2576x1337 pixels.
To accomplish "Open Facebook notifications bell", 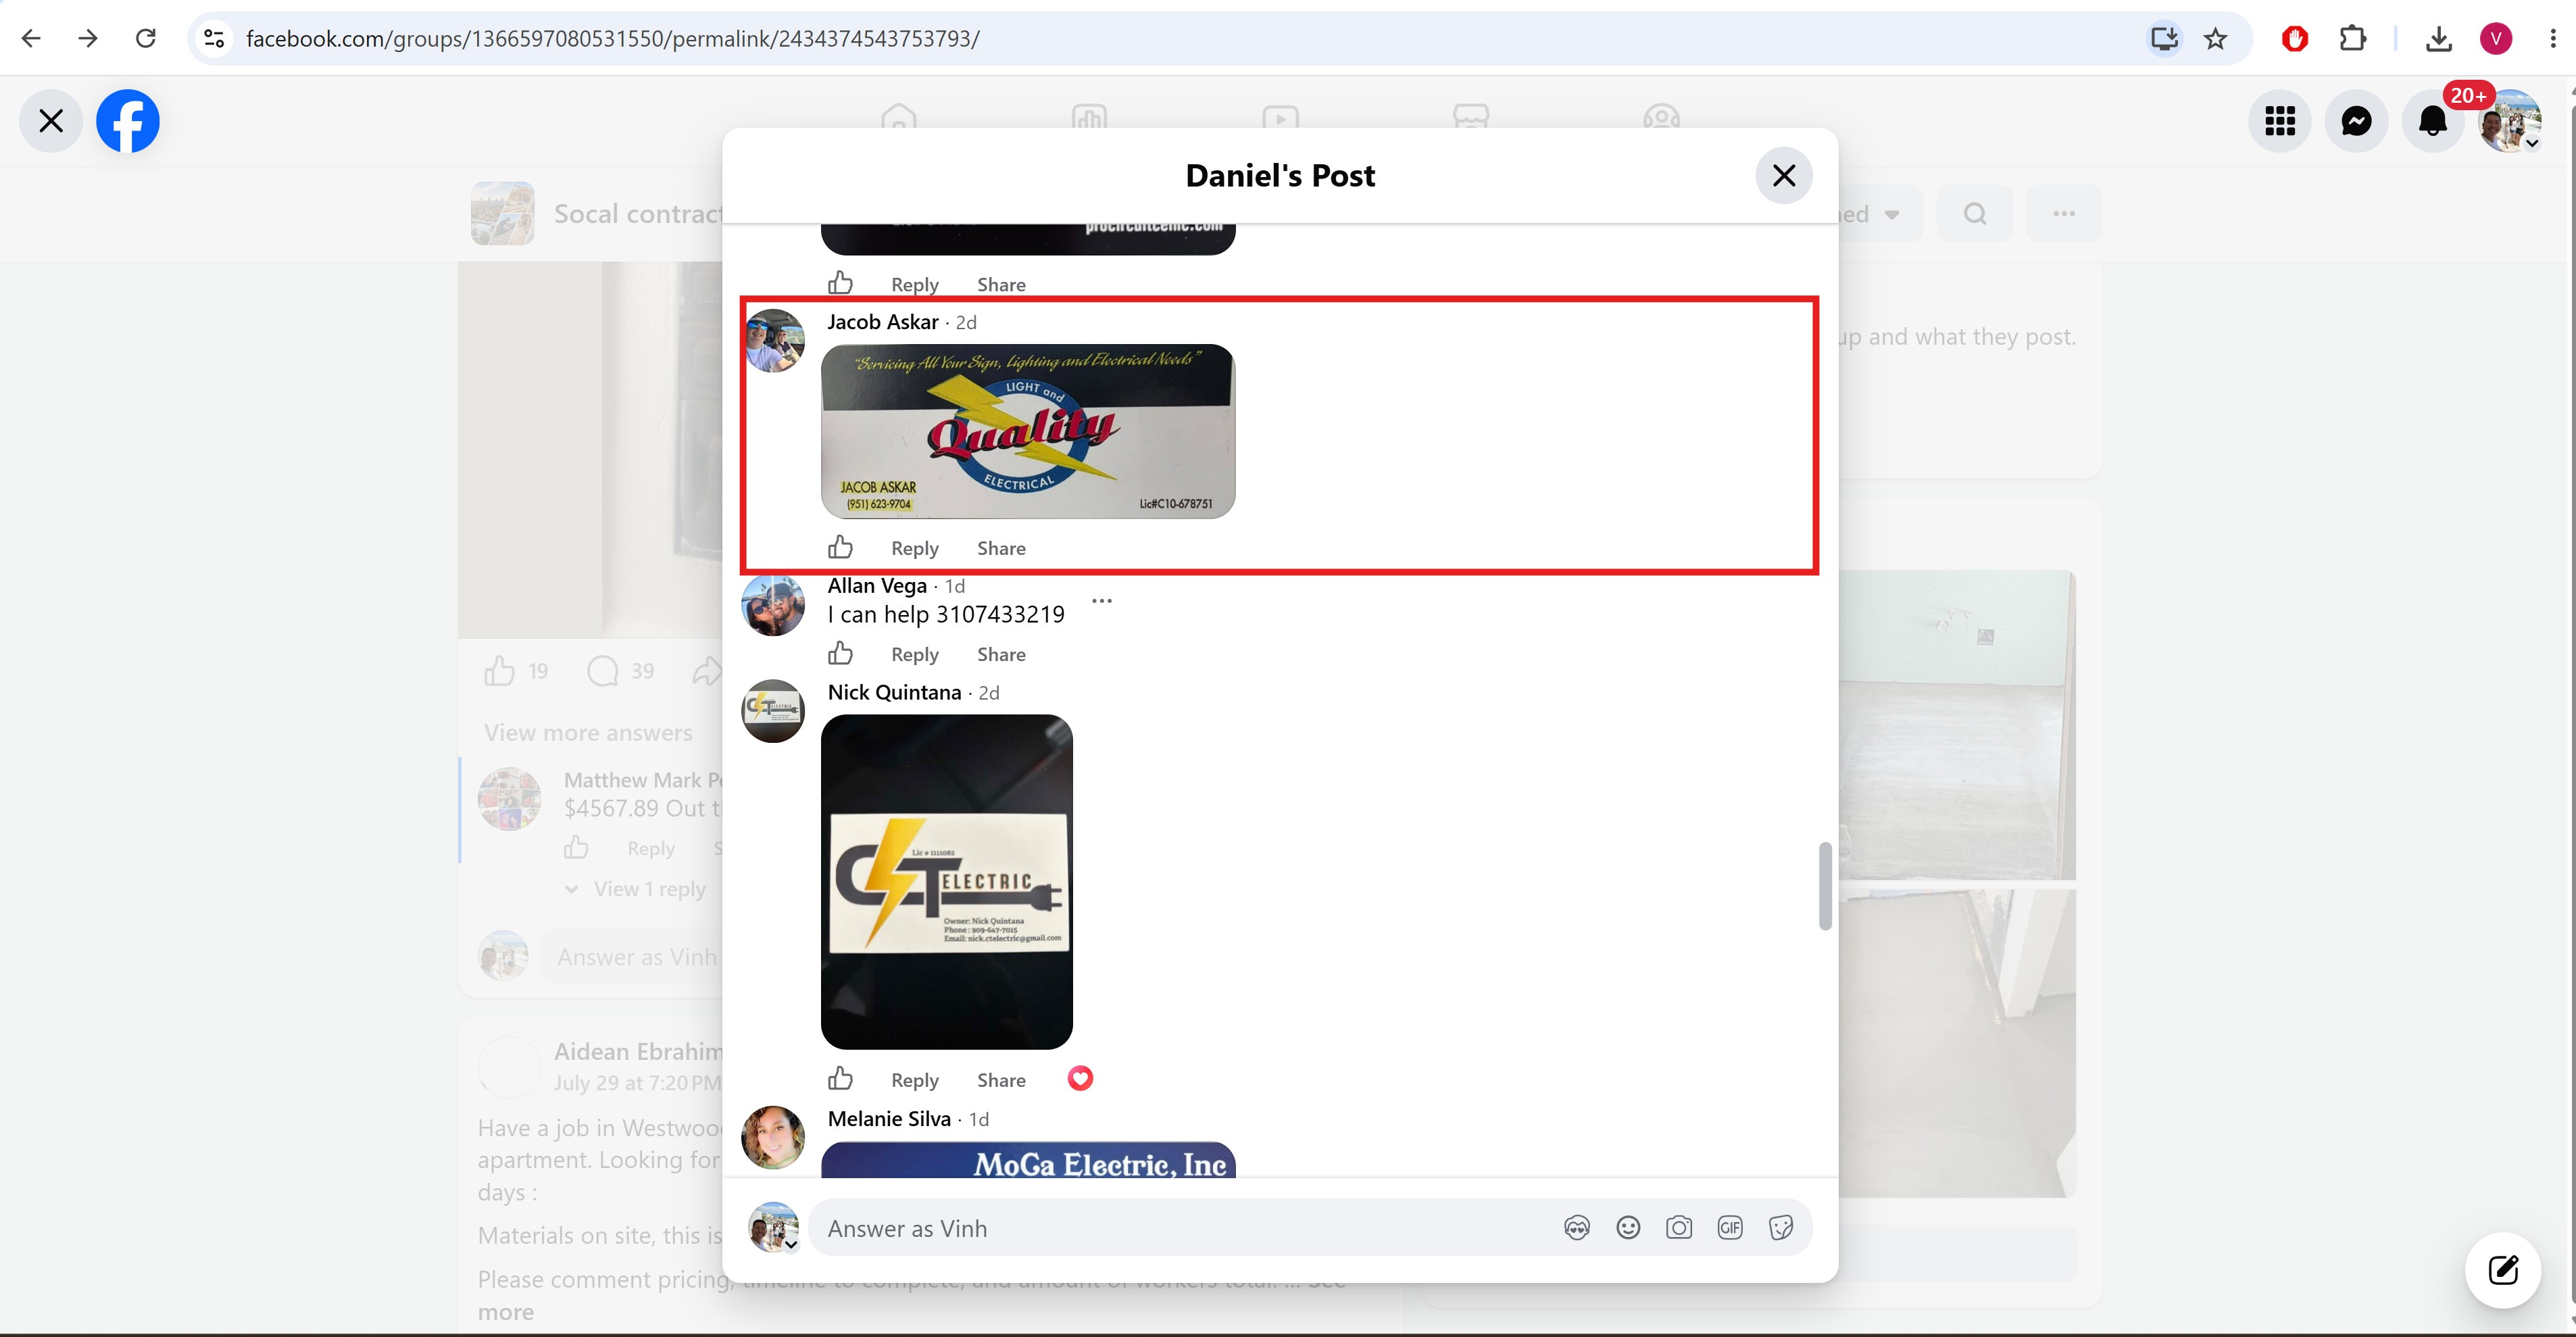I will pos(2433,121).
